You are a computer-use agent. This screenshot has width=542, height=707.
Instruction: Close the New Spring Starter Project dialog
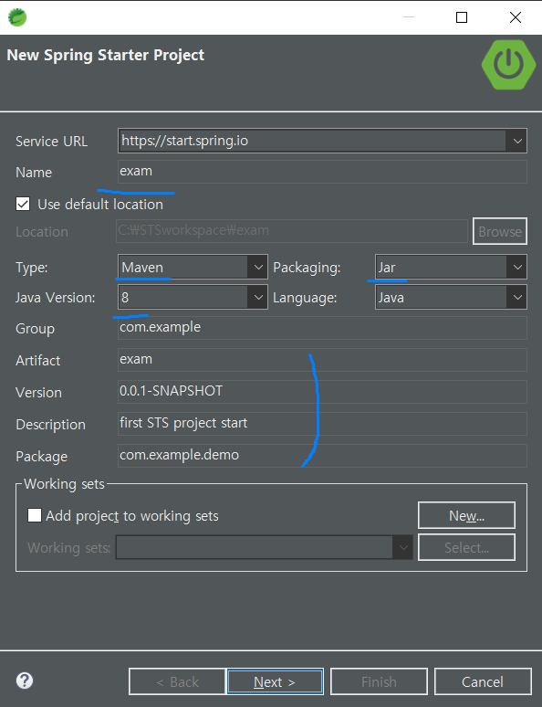click(x=516, y=17)
